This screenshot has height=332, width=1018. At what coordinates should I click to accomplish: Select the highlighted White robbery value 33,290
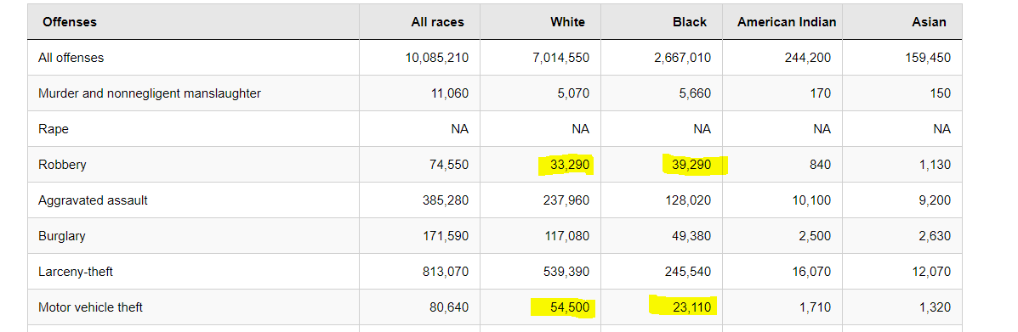click(569, 165)
